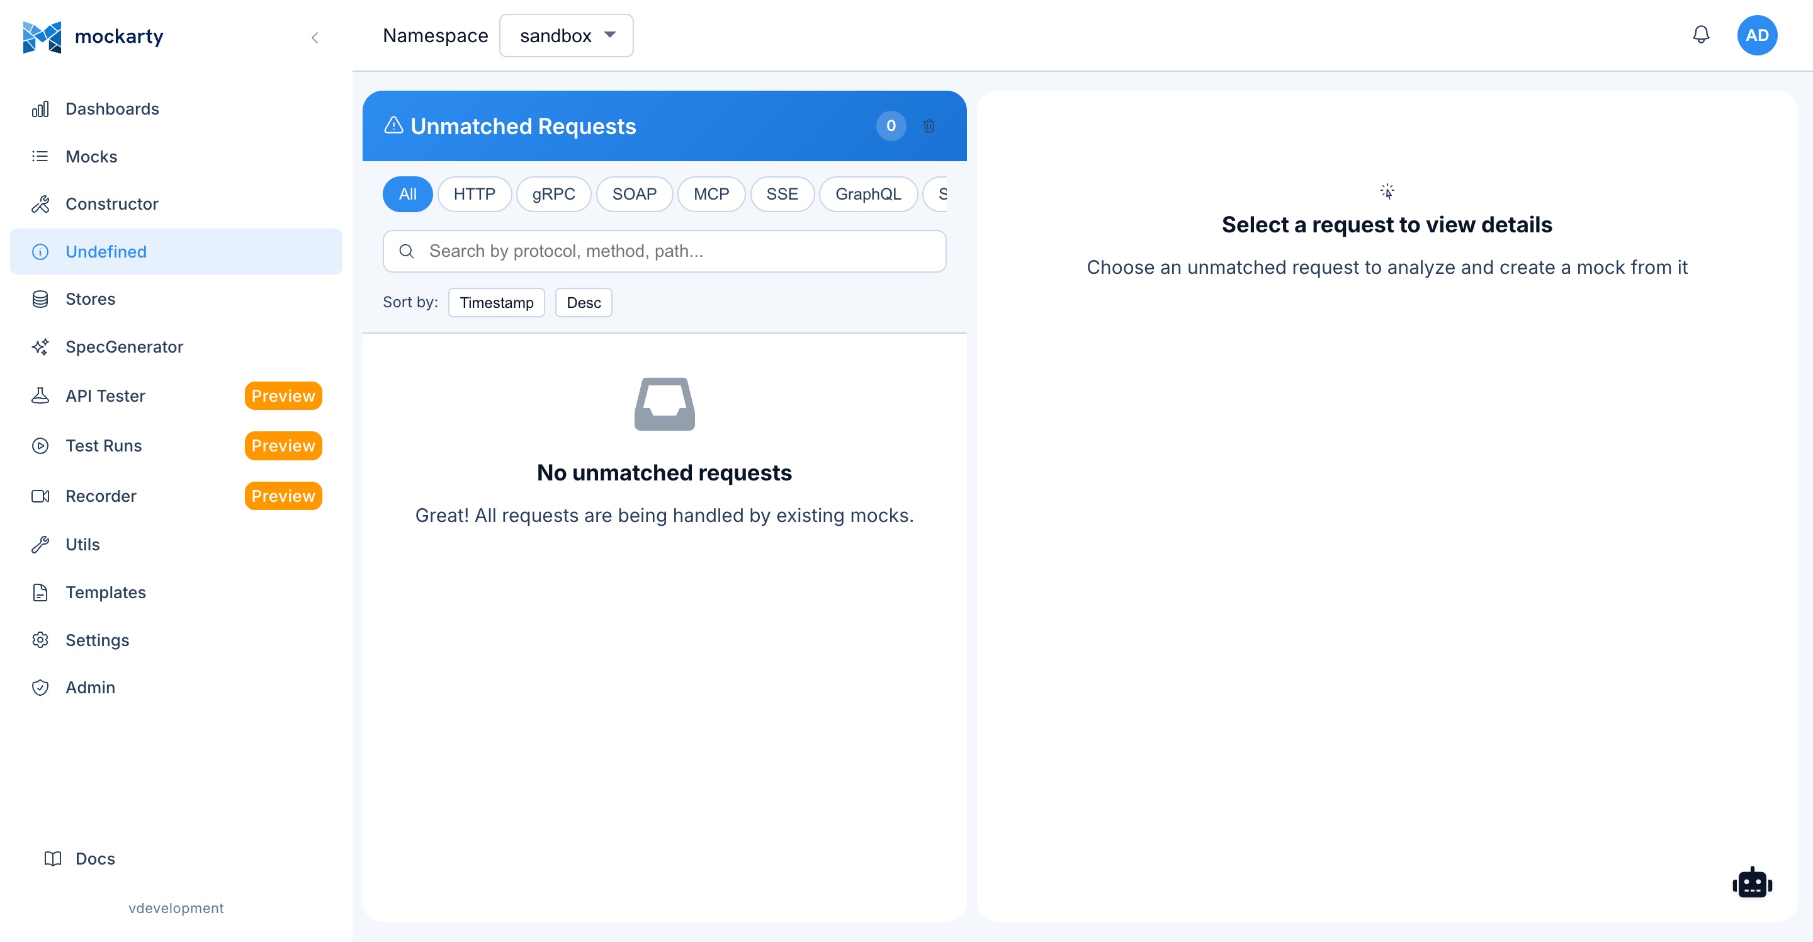This screenshot has height=942, width=1813.
Task: Click the mockarty logo icon
Action: point(42,37)
